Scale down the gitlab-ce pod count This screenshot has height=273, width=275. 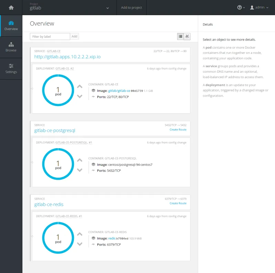(x=80, y=96)
